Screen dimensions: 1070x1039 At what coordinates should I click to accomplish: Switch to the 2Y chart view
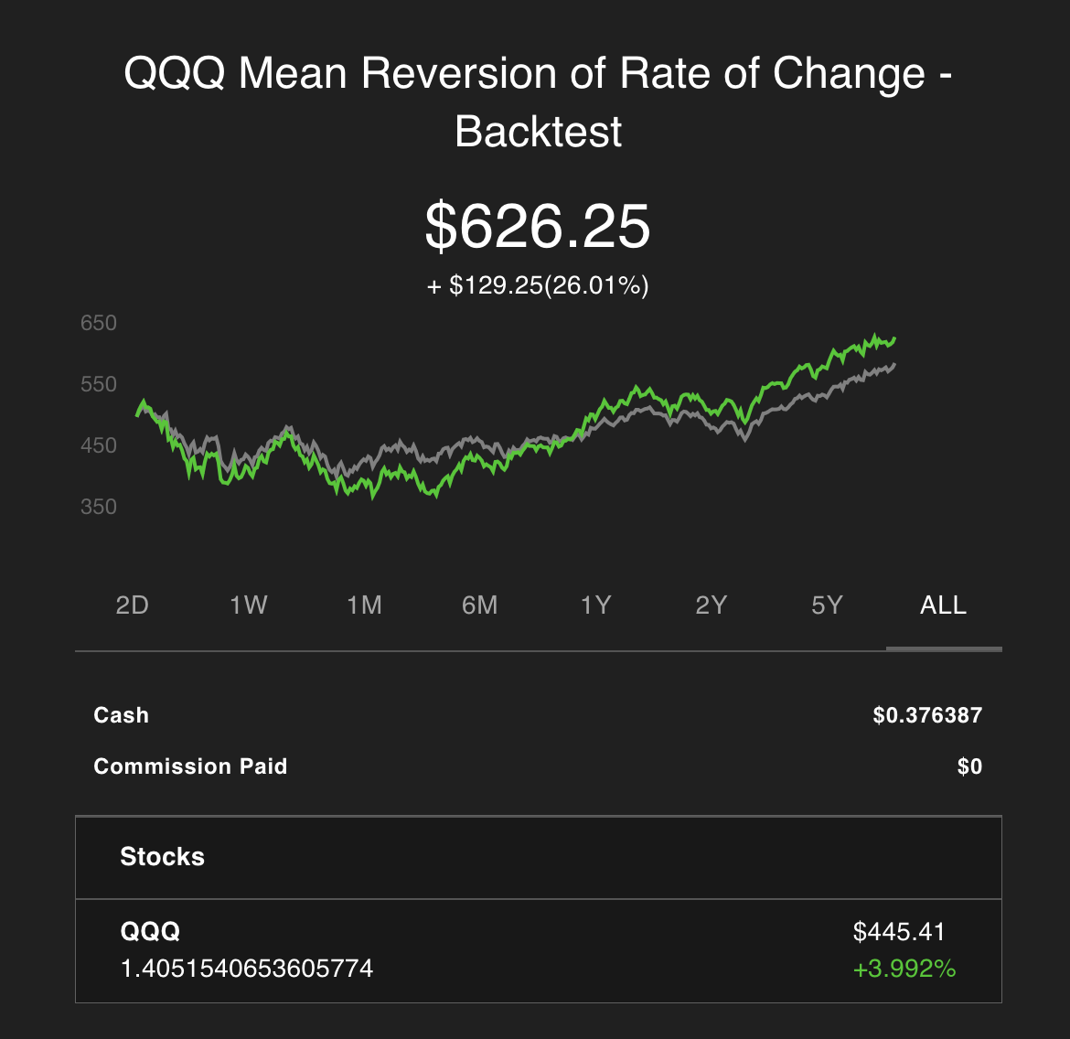tap(712, 605)
